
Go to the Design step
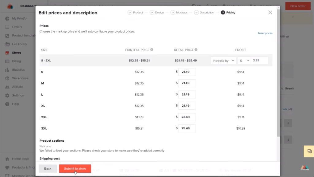point(157,12)
